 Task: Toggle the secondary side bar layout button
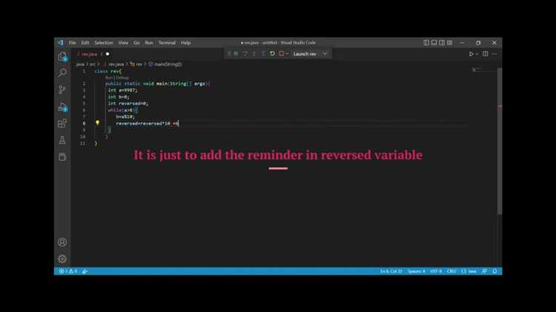[442, 42]
